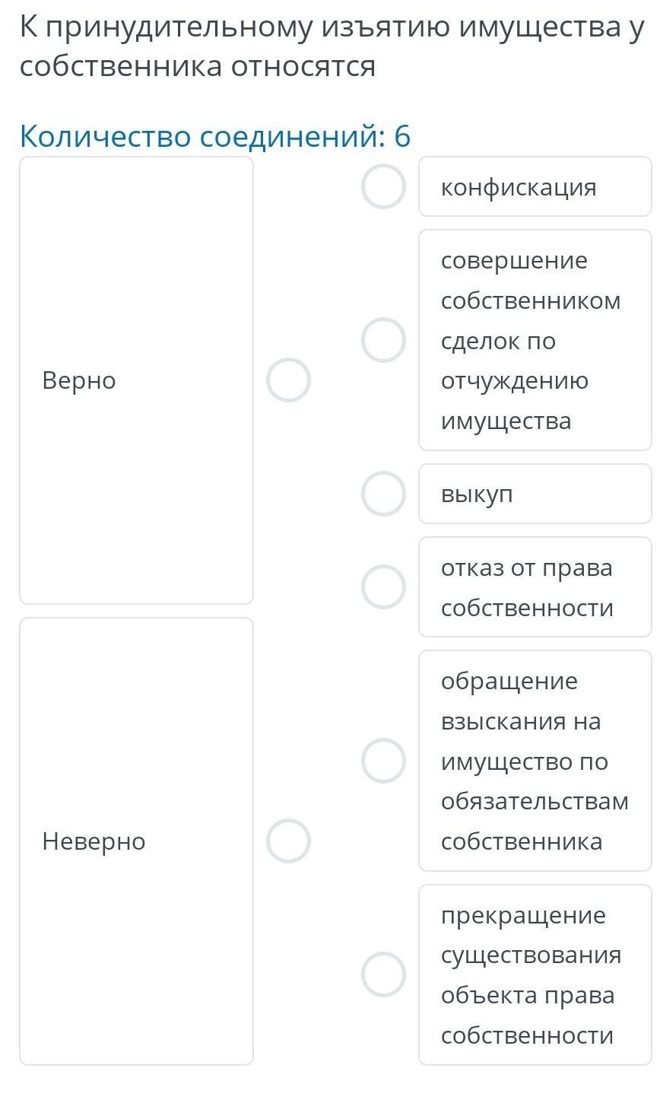Click the connector circle of the 'Верно' box
The width and height of the screenshot is (660, 1119).
288,380
